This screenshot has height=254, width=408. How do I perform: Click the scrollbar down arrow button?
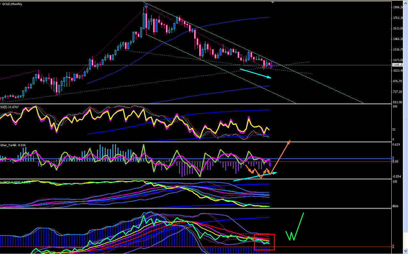pos(405,251)
